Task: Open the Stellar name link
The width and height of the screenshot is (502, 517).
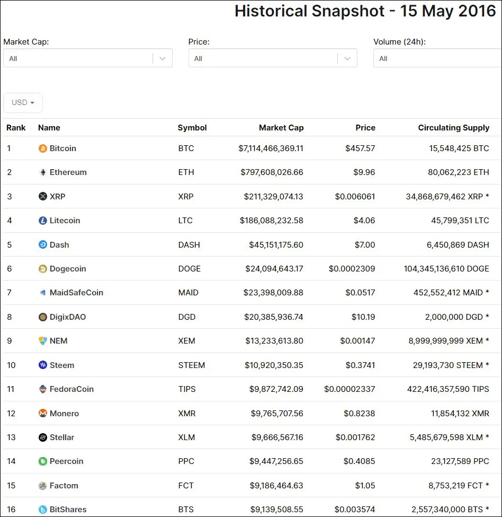Action: pos(62,437)
